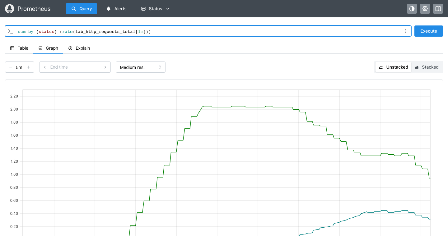448x236 pixels.
Task: Go to previous end time chevron
Action: tap(45, 67)
